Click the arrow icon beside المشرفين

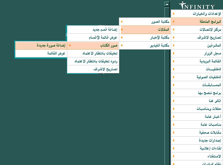tap(174, 46)
